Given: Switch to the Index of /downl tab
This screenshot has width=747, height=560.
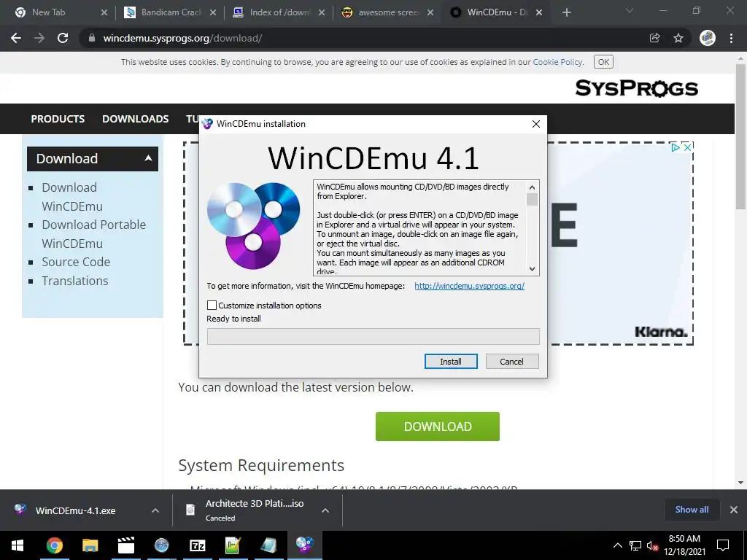Looking at the screenshot, I should click(279, 12).
